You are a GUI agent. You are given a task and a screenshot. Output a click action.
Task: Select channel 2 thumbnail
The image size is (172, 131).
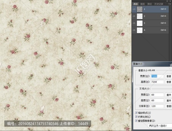click(x=140, y=16)
